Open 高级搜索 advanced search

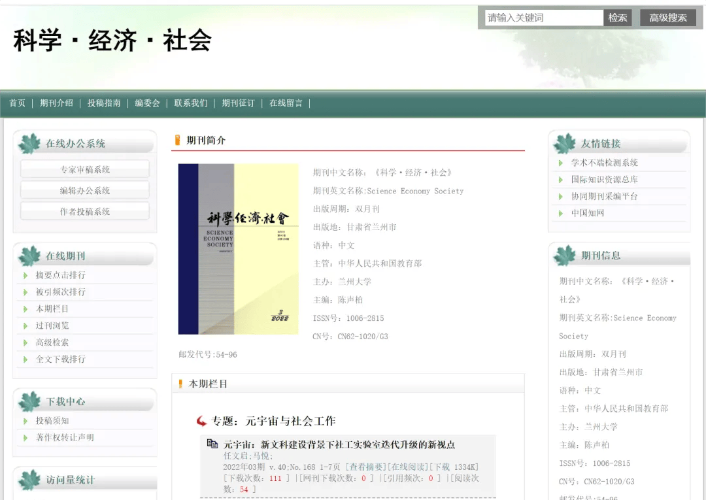pos(668,18)
